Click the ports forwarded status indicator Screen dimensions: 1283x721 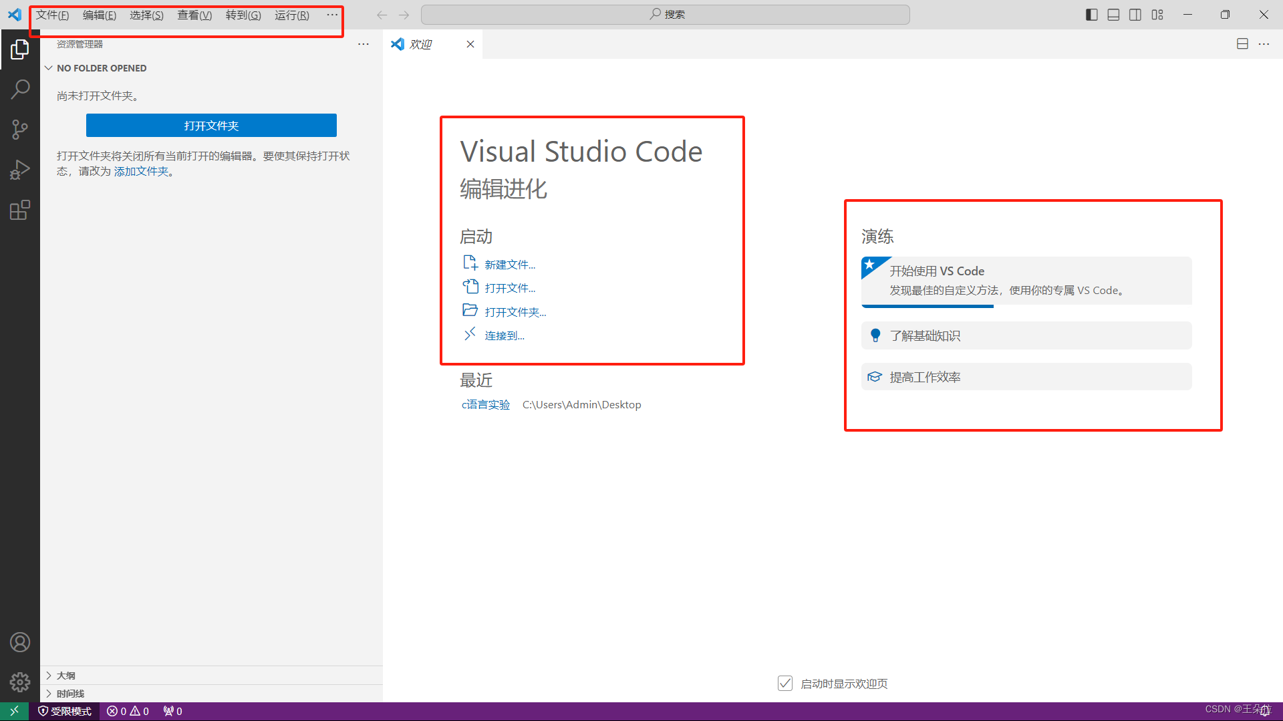click(x=172, y=711)
